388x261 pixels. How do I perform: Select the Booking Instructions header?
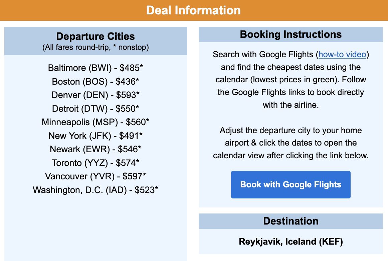pos(290,34)
